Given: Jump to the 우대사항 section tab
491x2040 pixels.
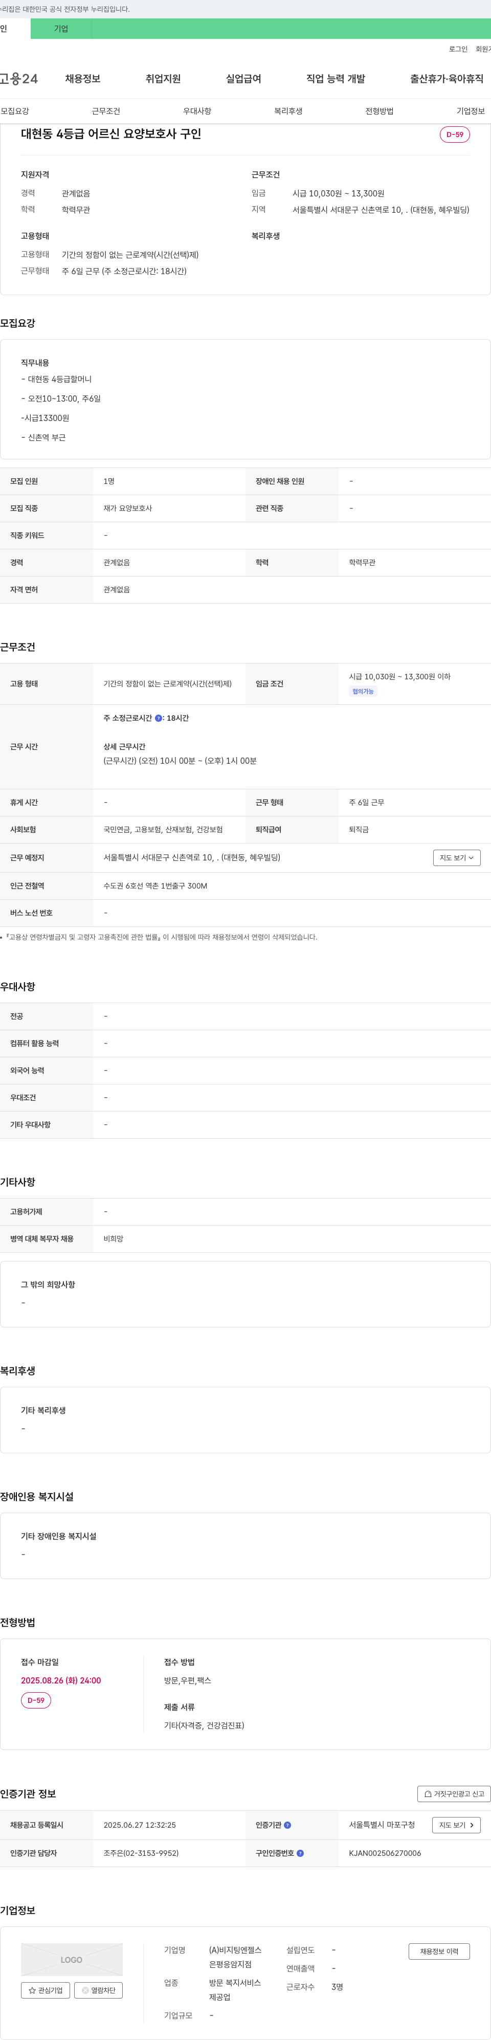Looking at the screenshot, I should coord(197,111).
